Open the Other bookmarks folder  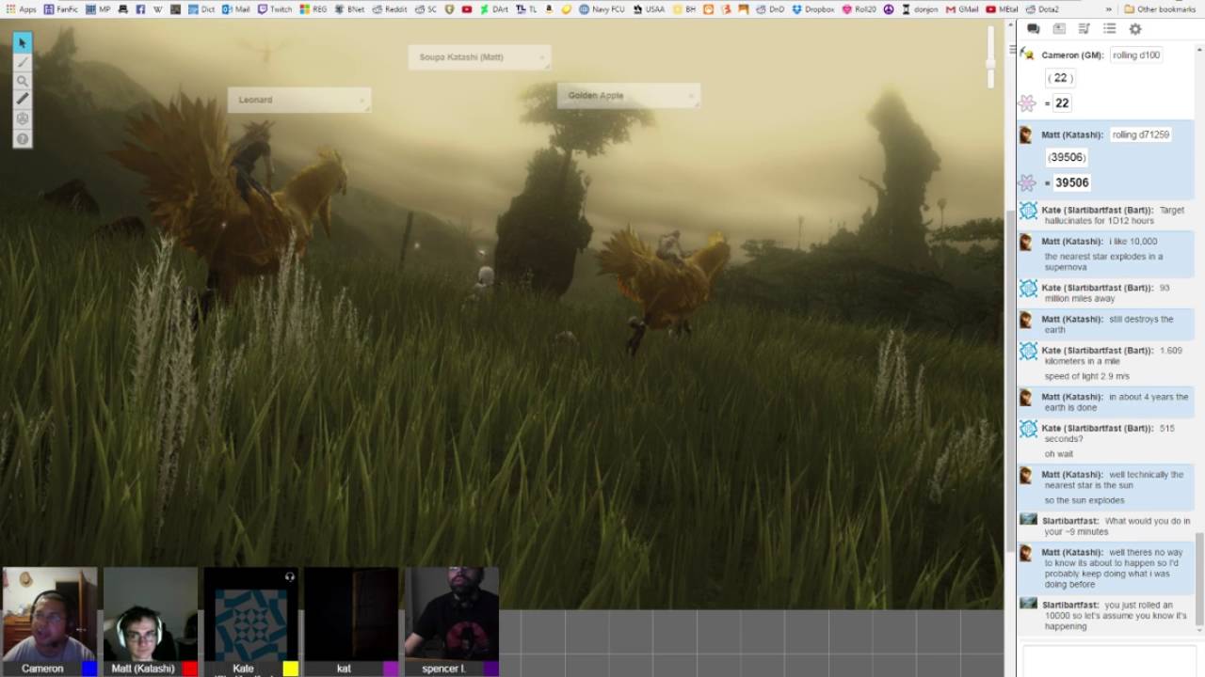[x=1160, y=9]
